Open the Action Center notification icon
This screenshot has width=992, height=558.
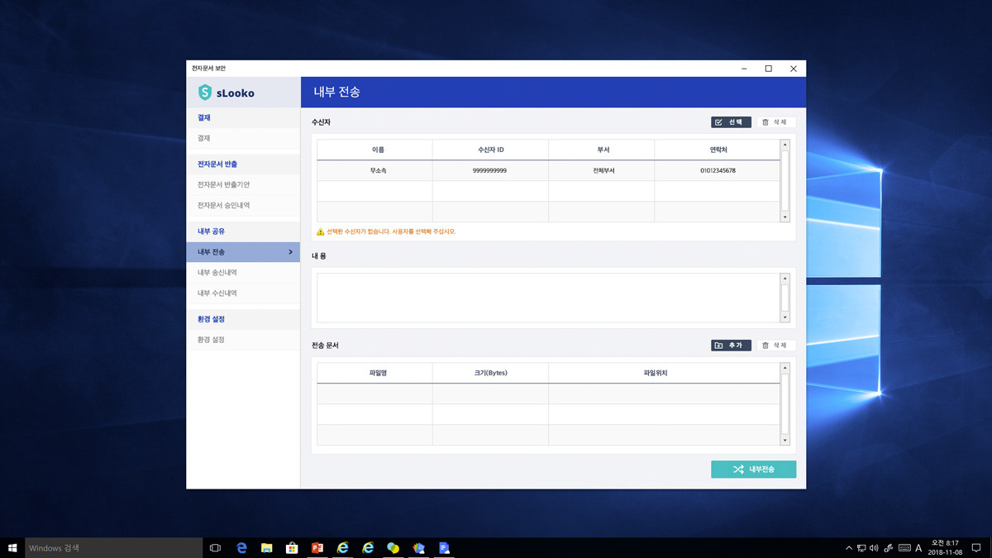click(x=976, y=548)
